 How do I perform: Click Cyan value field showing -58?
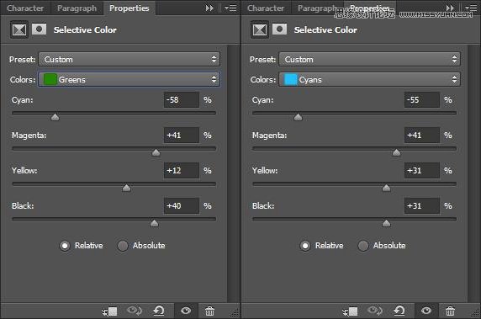pyautogui.click(x=182, y=100)
